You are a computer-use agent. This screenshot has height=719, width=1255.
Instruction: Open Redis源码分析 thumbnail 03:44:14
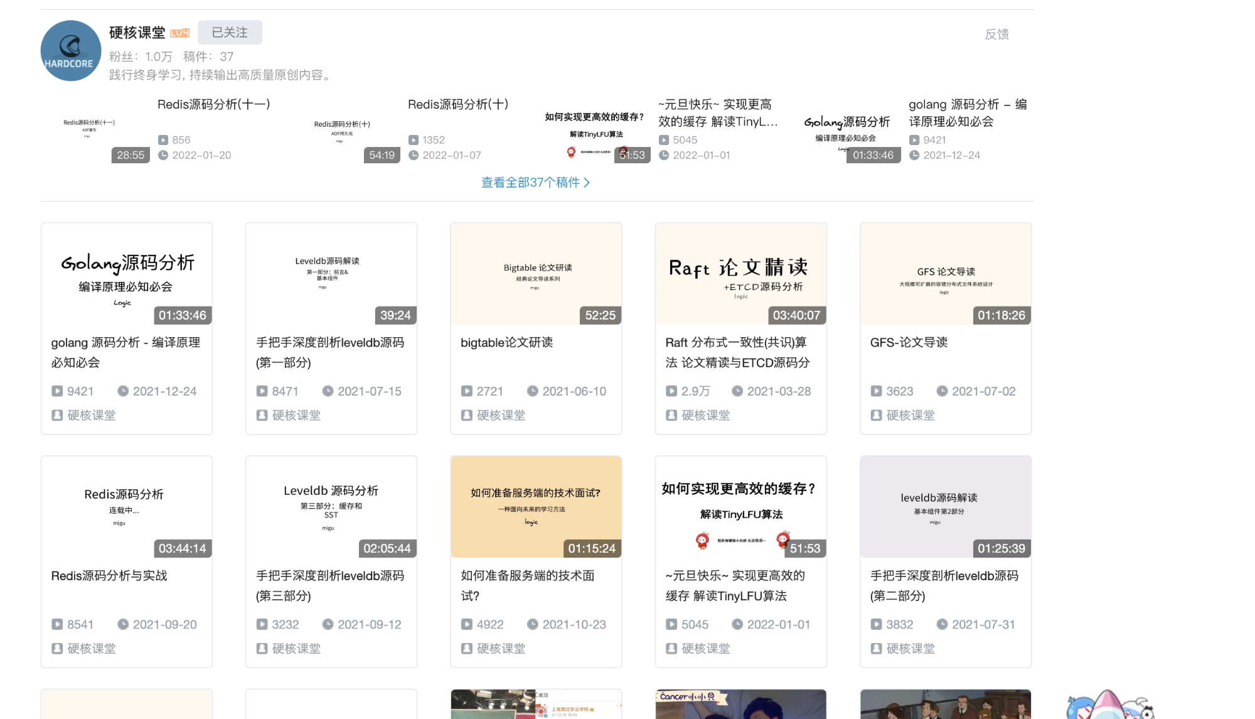[127, 507]
